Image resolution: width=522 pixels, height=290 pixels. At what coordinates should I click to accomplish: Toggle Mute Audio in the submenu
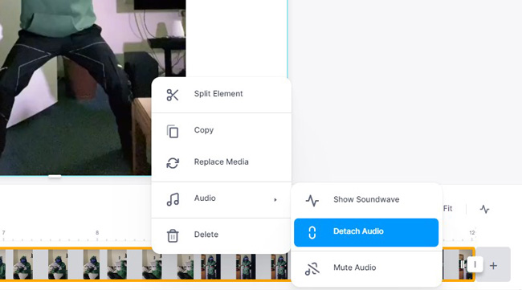click(x=366, y=268)
